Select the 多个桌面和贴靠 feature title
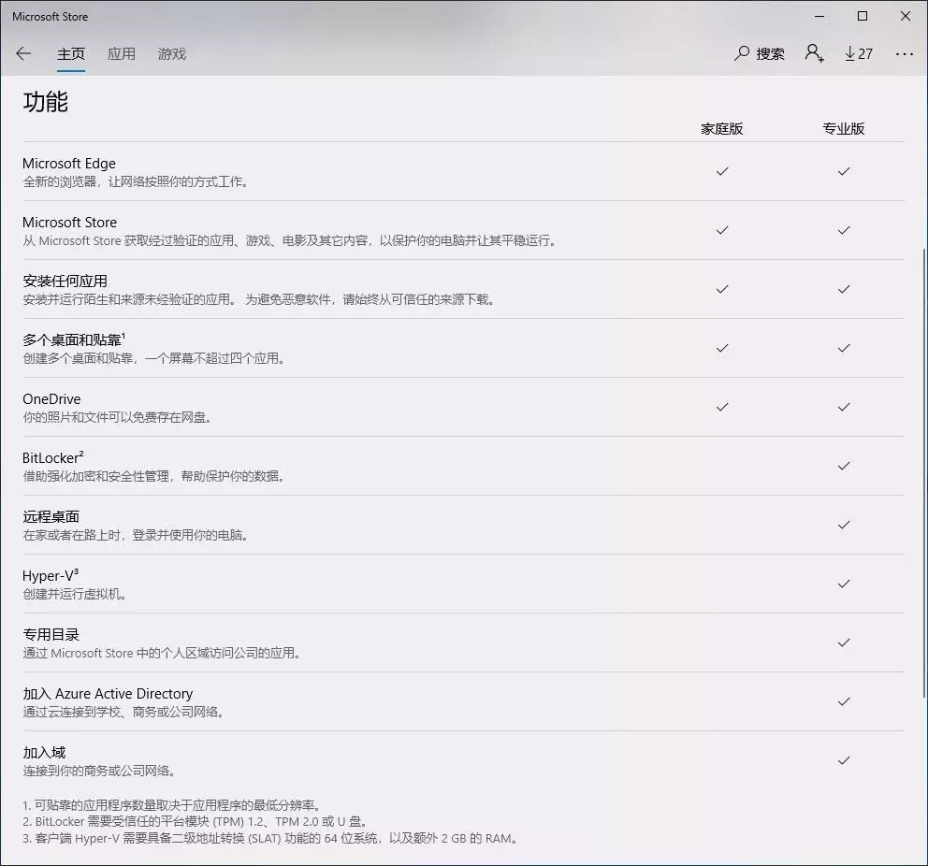Viewport: 928px width, 866px height. tap(74, 339)
